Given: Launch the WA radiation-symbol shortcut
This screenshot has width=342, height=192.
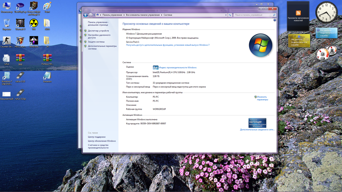Looking at the screenshot, I should click(34, 24).
